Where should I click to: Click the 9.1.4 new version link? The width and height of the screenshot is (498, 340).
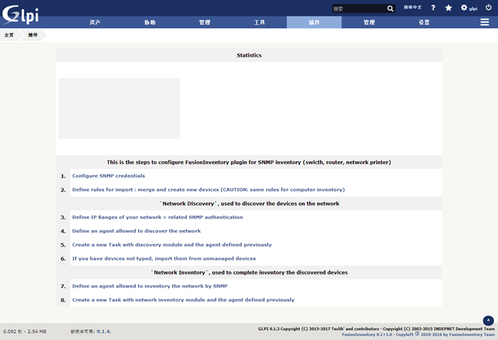(x=104, y=331)
